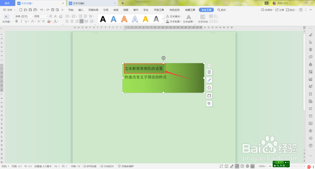This screenshot has height=169, width=315.
Task: Toggle eye protection mode in status bar
Action: click(253, 166)
